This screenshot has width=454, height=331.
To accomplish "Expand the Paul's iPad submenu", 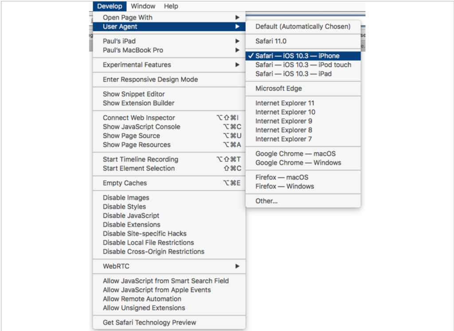I will pos(169,41).
